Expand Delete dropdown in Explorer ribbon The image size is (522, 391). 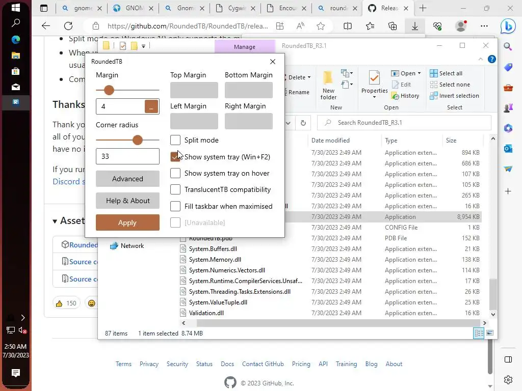coord(309,77)
